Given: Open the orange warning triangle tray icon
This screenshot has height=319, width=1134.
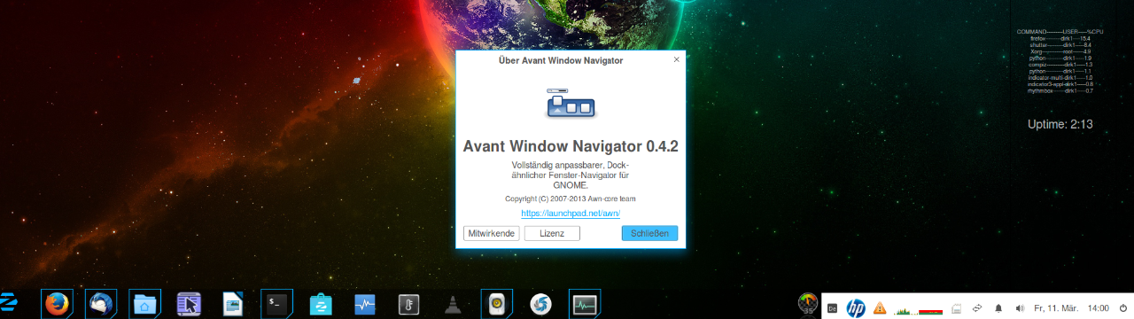Looking at the screenshot, I should (880, 308).
